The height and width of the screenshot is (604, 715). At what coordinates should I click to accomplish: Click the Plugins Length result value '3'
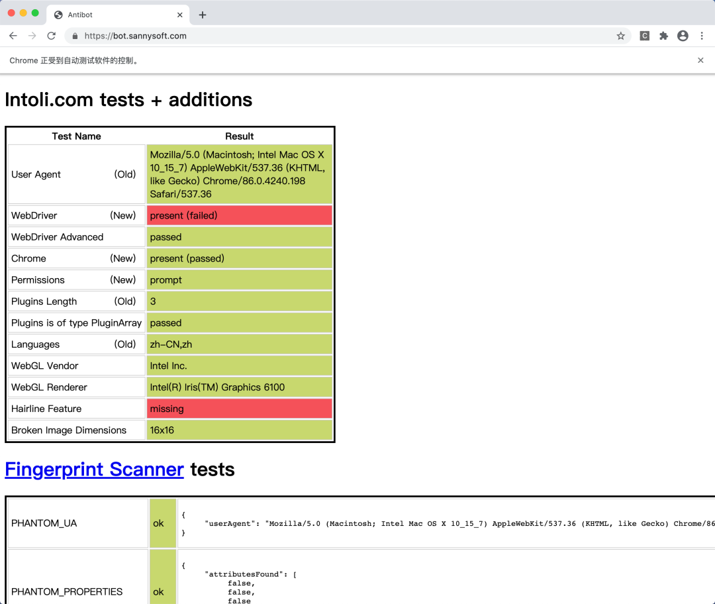tap(240, 301)
